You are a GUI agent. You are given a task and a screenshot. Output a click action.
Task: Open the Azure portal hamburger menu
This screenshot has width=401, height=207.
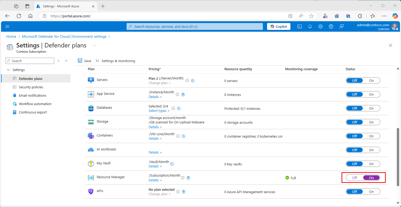(x=7, y=26)
